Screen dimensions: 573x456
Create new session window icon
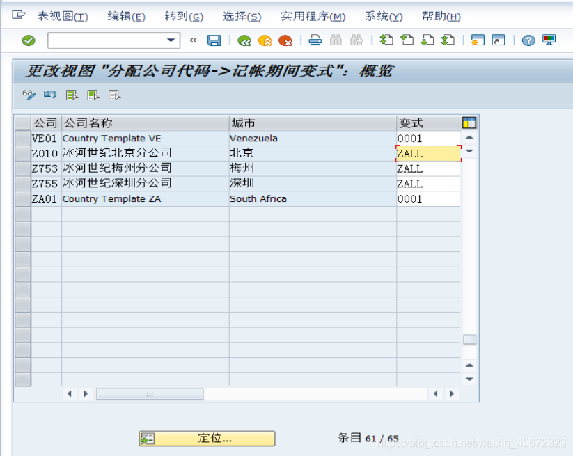coord(478,40)
